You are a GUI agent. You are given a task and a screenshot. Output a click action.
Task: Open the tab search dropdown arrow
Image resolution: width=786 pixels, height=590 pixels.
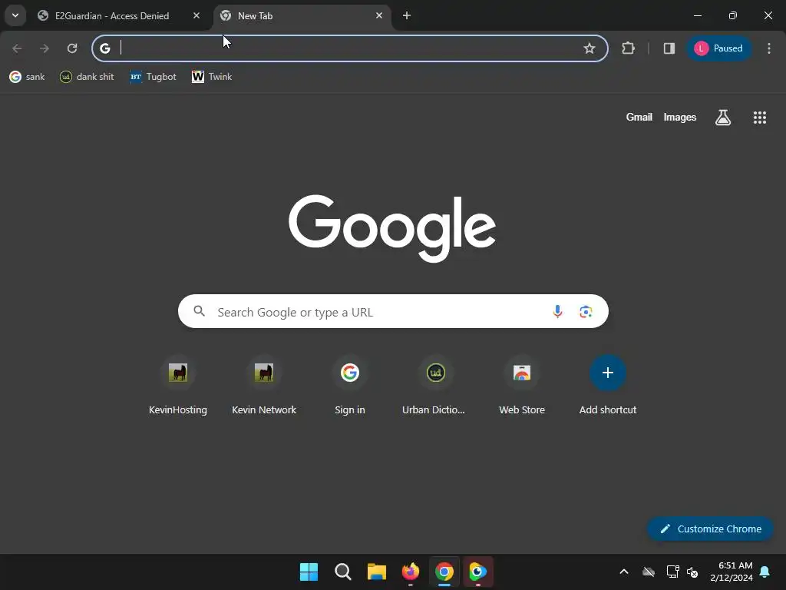(15, 15)
